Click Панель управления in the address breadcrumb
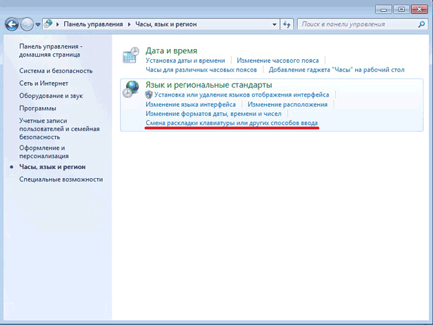Screen dimensions: 433x325 [x=93, y=24]
